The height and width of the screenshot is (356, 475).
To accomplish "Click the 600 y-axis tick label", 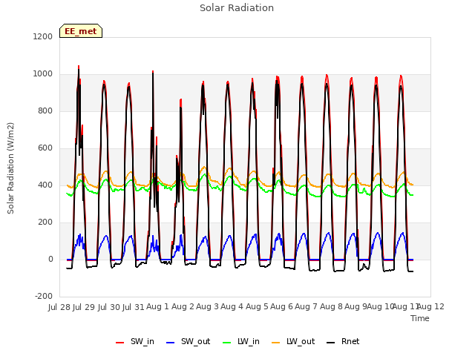I will coord(45,148).
